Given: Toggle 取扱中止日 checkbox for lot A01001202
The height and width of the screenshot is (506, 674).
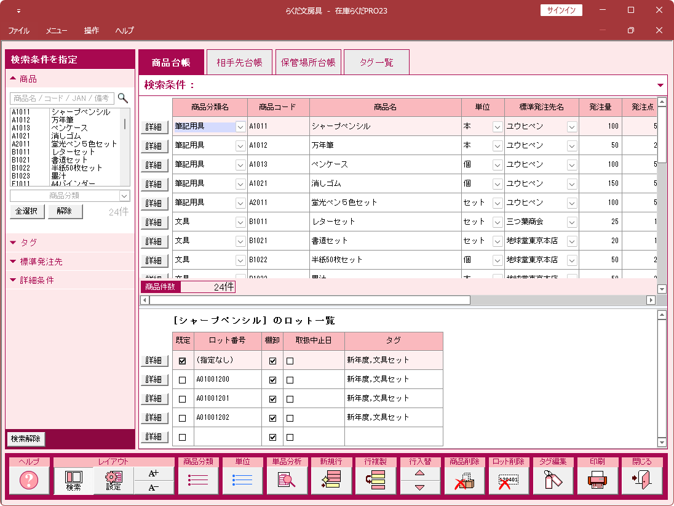Looking at the screenshot, I should tap(290, 418).
